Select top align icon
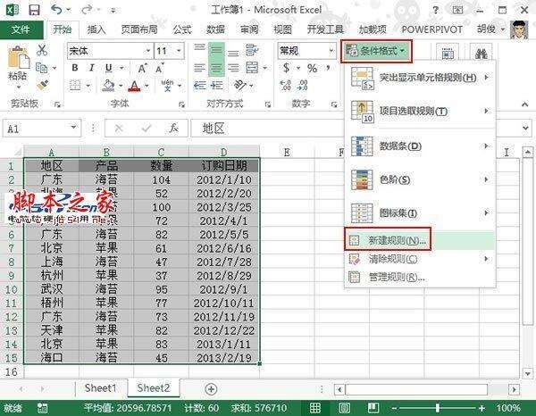Image resolution: width=536 pixels, height=416 pixels. click(199, 47)
